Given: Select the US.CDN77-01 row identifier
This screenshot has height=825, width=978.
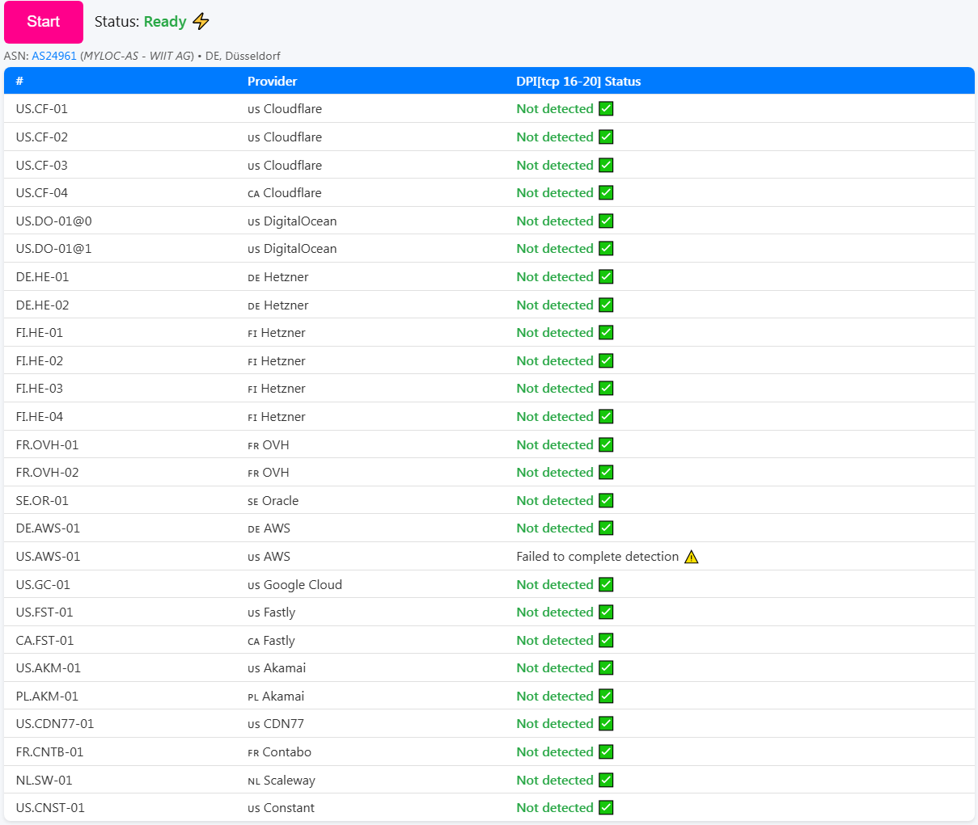Looking at the screenshot, I should [55, 723].
